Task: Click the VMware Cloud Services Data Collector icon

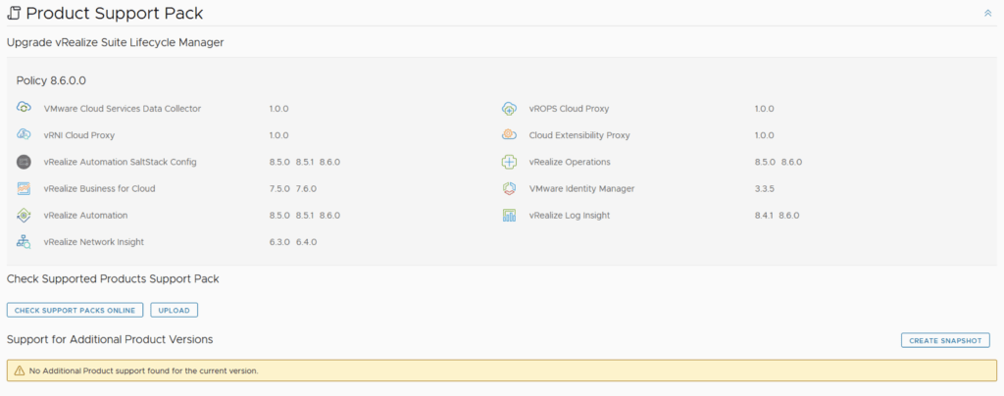Action: click(x=25, y=108)
